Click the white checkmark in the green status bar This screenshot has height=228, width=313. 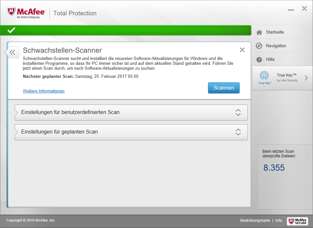point(11,30)
